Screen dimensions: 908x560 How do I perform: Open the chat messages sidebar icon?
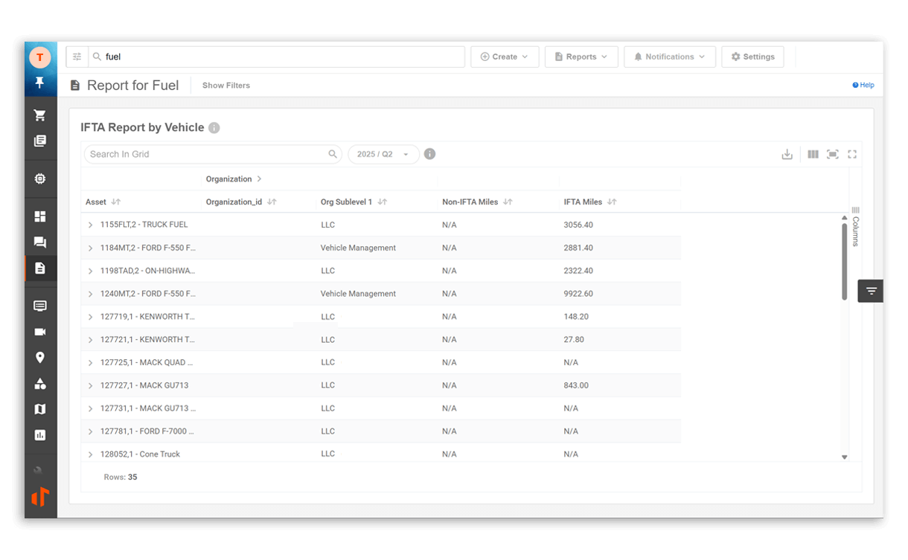click(x=40, y=242)
